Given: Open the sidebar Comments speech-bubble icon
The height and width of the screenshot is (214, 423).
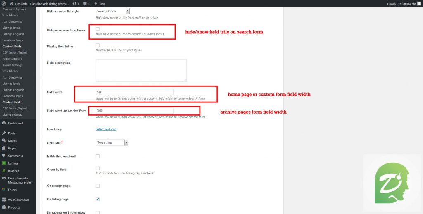Looking at the screenshot, I should 4,156.
